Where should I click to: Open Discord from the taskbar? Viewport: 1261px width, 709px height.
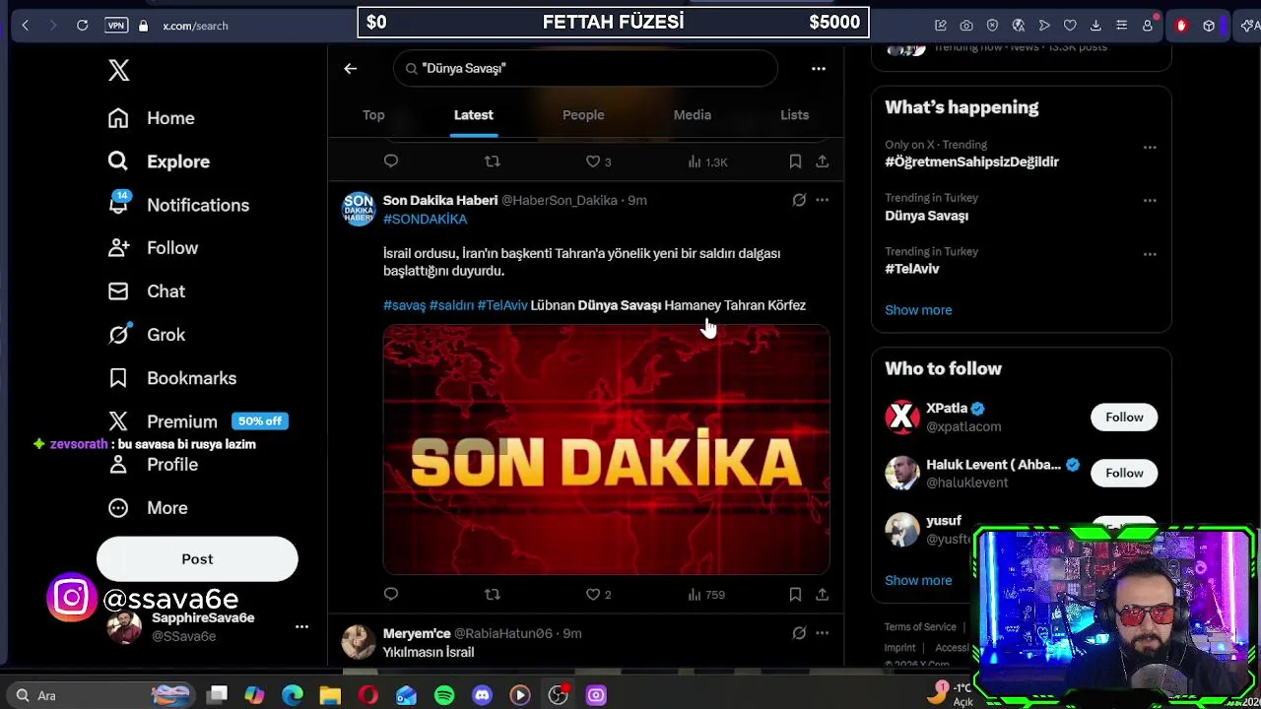click(482, 695)
